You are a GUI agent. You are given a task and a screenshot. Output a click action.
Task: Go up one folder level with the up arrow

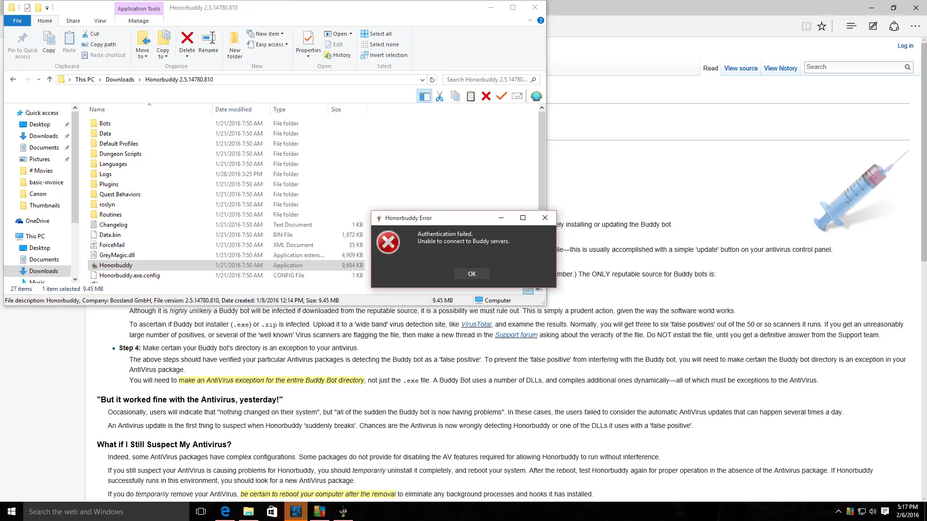[49, 80]
